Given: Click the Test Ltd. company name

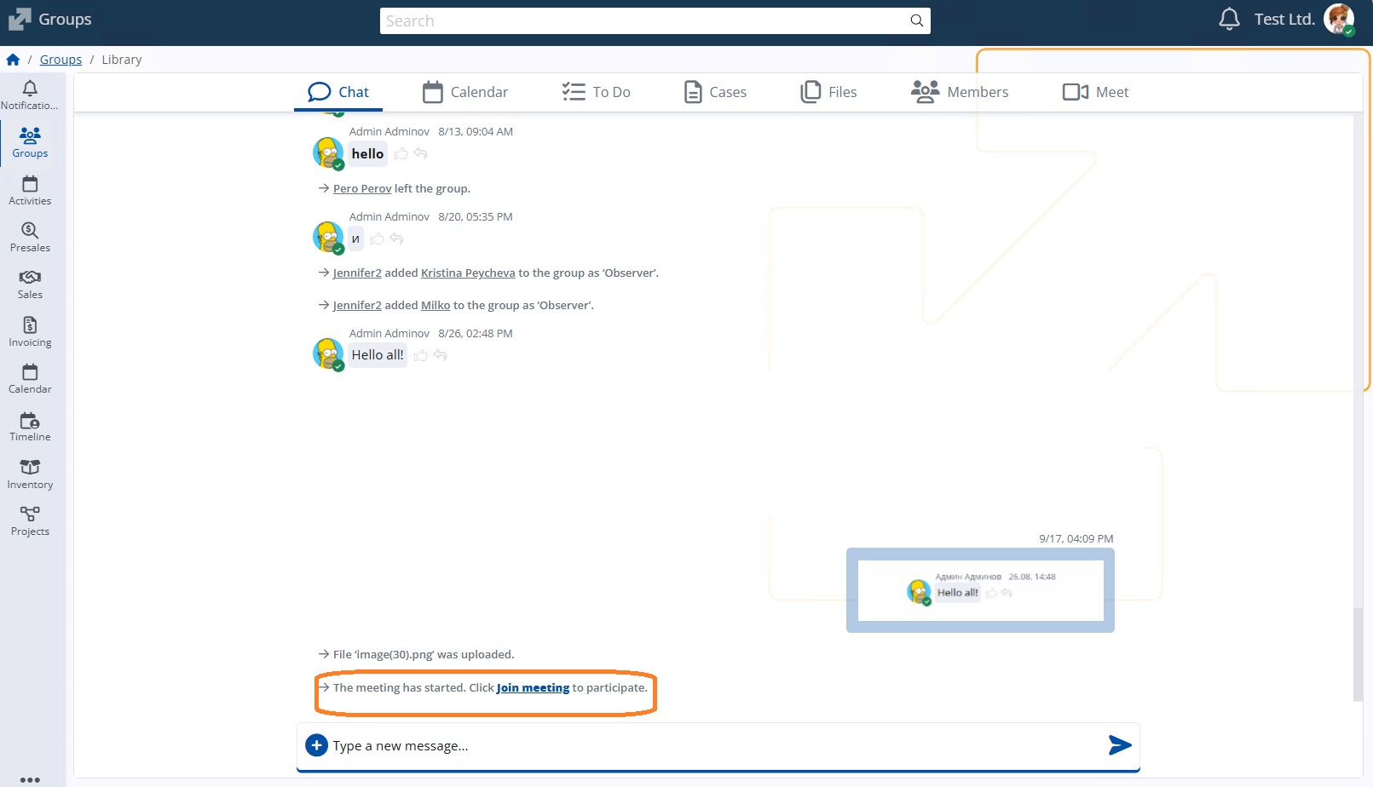Looking at the screenshot, I should coord(1284,19).
